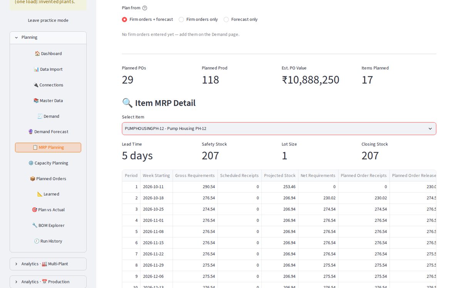Image resolution: width=462 pixels, height=288 pixels.
Task: Go to Plan vs Actual page
Action: pos(48,210)
